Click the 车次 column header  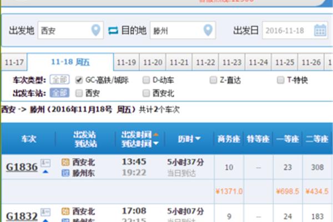(x=29, y=139)
